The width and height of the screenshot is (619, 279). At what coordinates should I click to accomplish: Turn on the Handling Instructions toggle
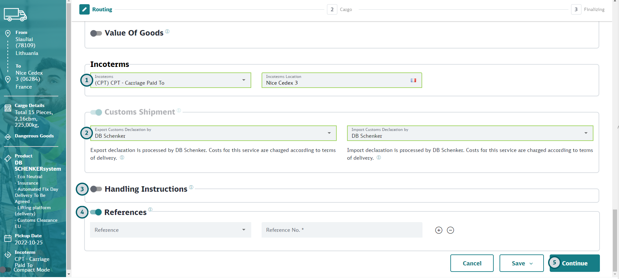(x=96, y=189)
